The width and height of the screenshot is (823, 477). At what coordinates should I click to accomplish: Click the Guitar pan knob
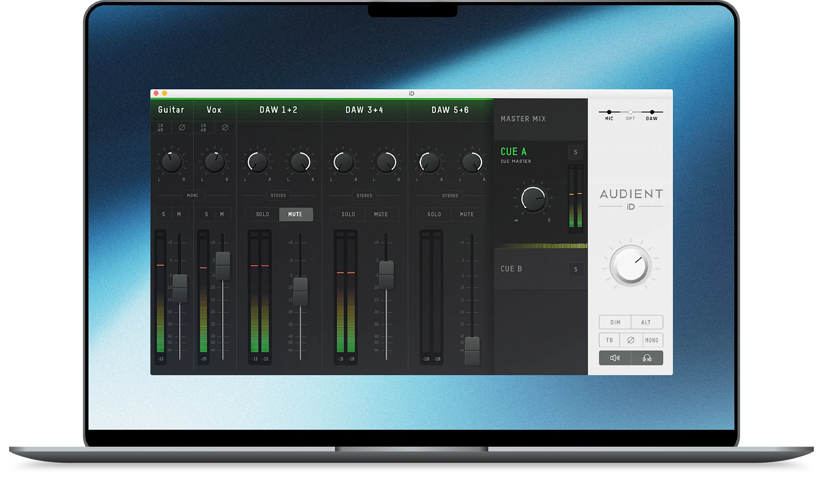coord(172,162)
